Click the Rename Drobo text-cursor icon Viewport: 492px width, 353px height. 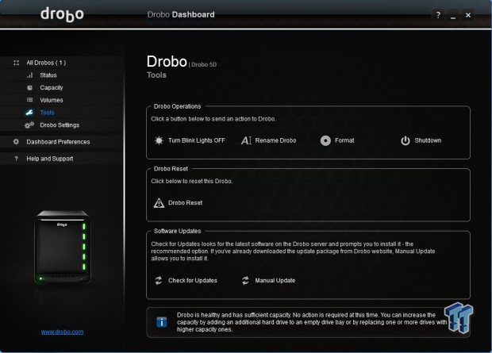point(246,140)
